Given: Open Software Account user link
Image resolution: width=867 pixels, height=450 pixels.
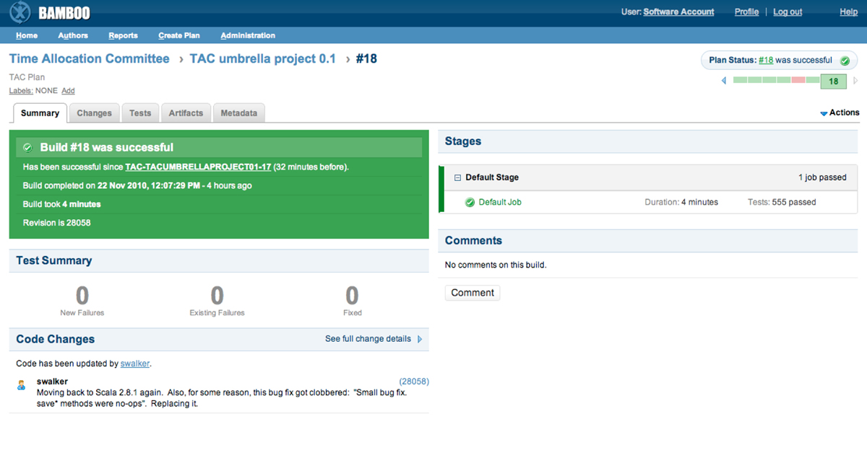Looking at the screenshot, I should [678, 12].
